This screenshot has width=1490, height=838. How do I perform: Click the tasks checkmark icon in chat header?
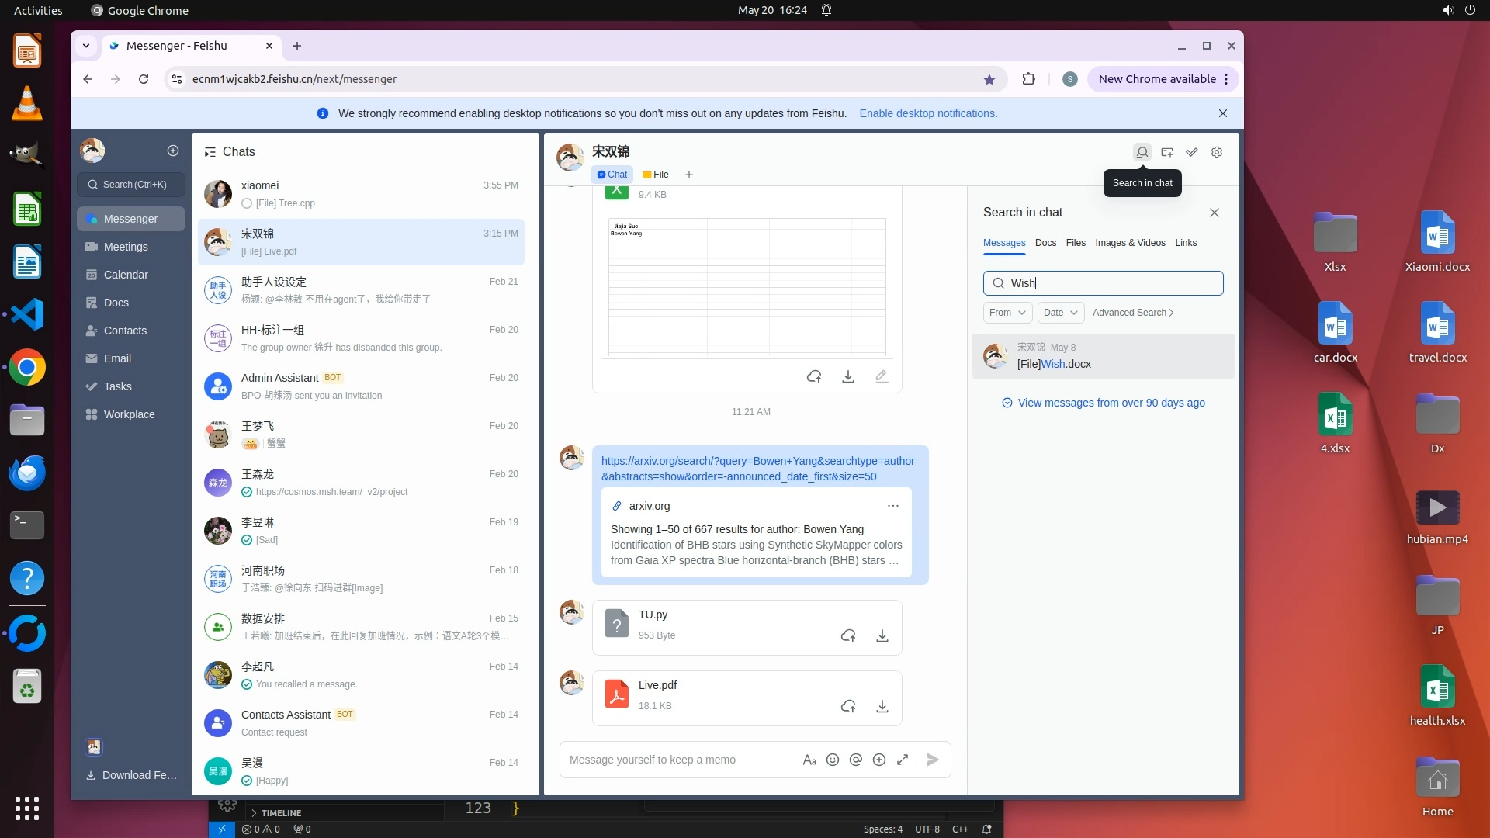[x=1192, y=152]
